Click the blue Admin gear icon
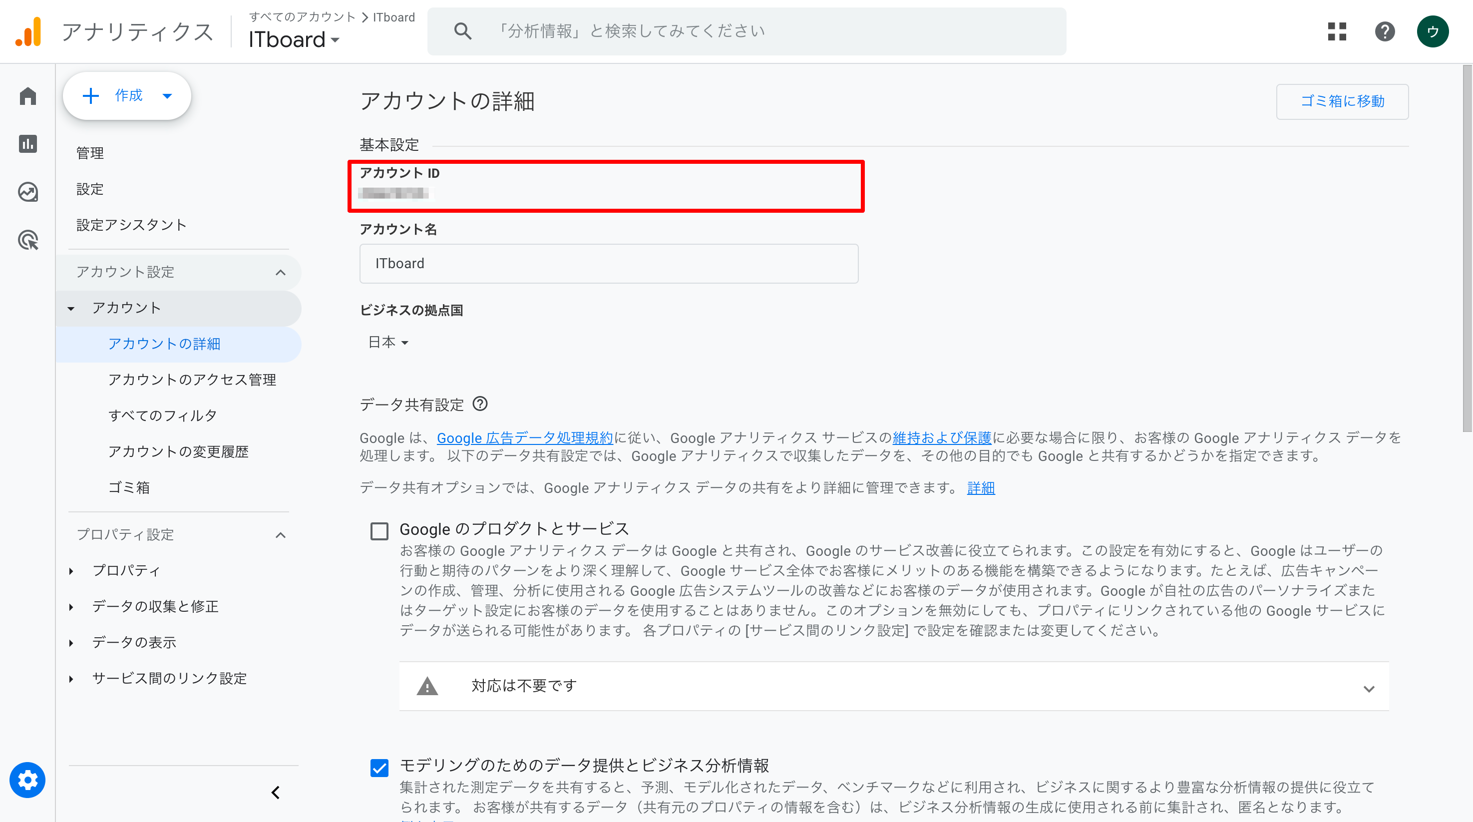This screenshot has height=822, width=1473. (27, 780)
